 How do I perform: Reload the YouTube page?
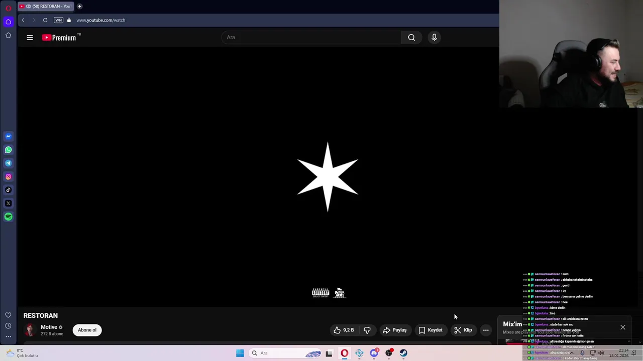click(45, 20)
